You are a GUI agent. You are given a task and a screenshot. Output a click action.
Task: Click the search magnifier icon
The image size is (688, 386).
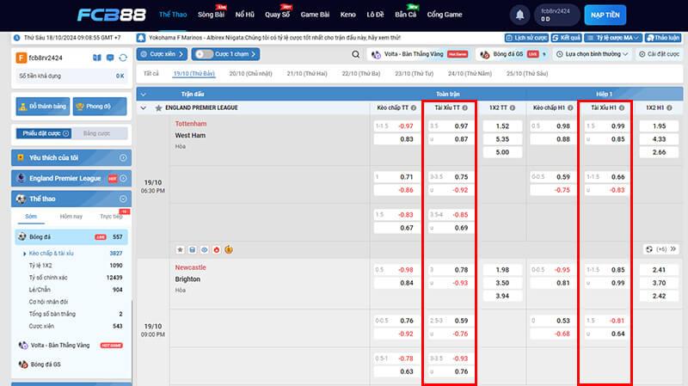356,54
